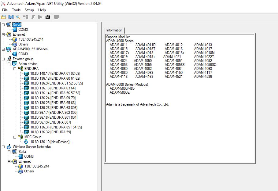Click the Wireless Sensor Networks icon
Image resolution: width=278 pixels, height=191 pixels.
(x=9, y=147)
